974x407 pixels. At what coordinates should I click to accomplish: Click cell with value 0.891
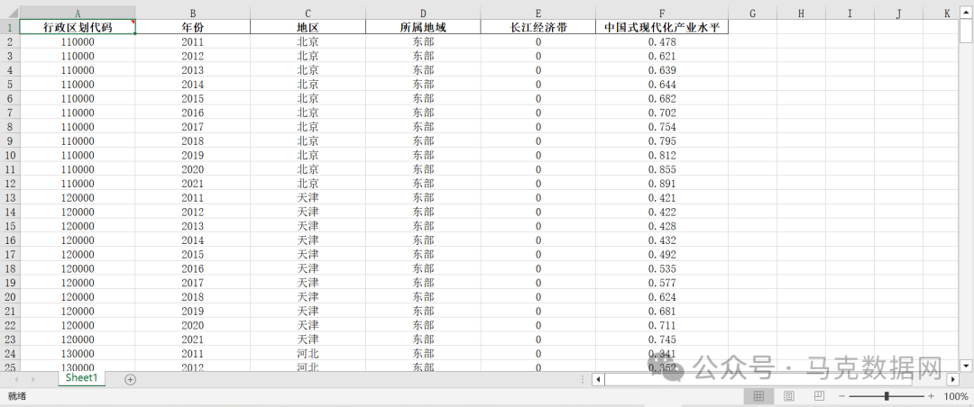(662, 184)
